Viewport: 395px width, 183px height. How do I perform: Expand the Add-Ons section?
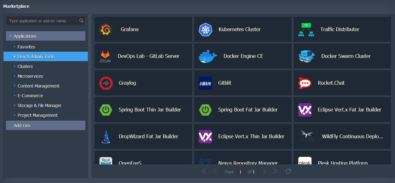point(46,125)
